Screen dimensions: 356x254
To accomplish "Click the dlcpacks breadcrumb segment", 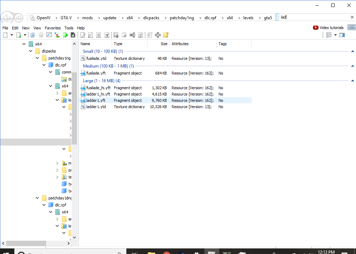I will coord(151,18).
